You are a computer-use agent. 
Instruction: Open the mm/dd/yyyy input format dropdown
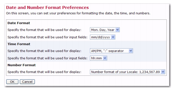point(102,37)
